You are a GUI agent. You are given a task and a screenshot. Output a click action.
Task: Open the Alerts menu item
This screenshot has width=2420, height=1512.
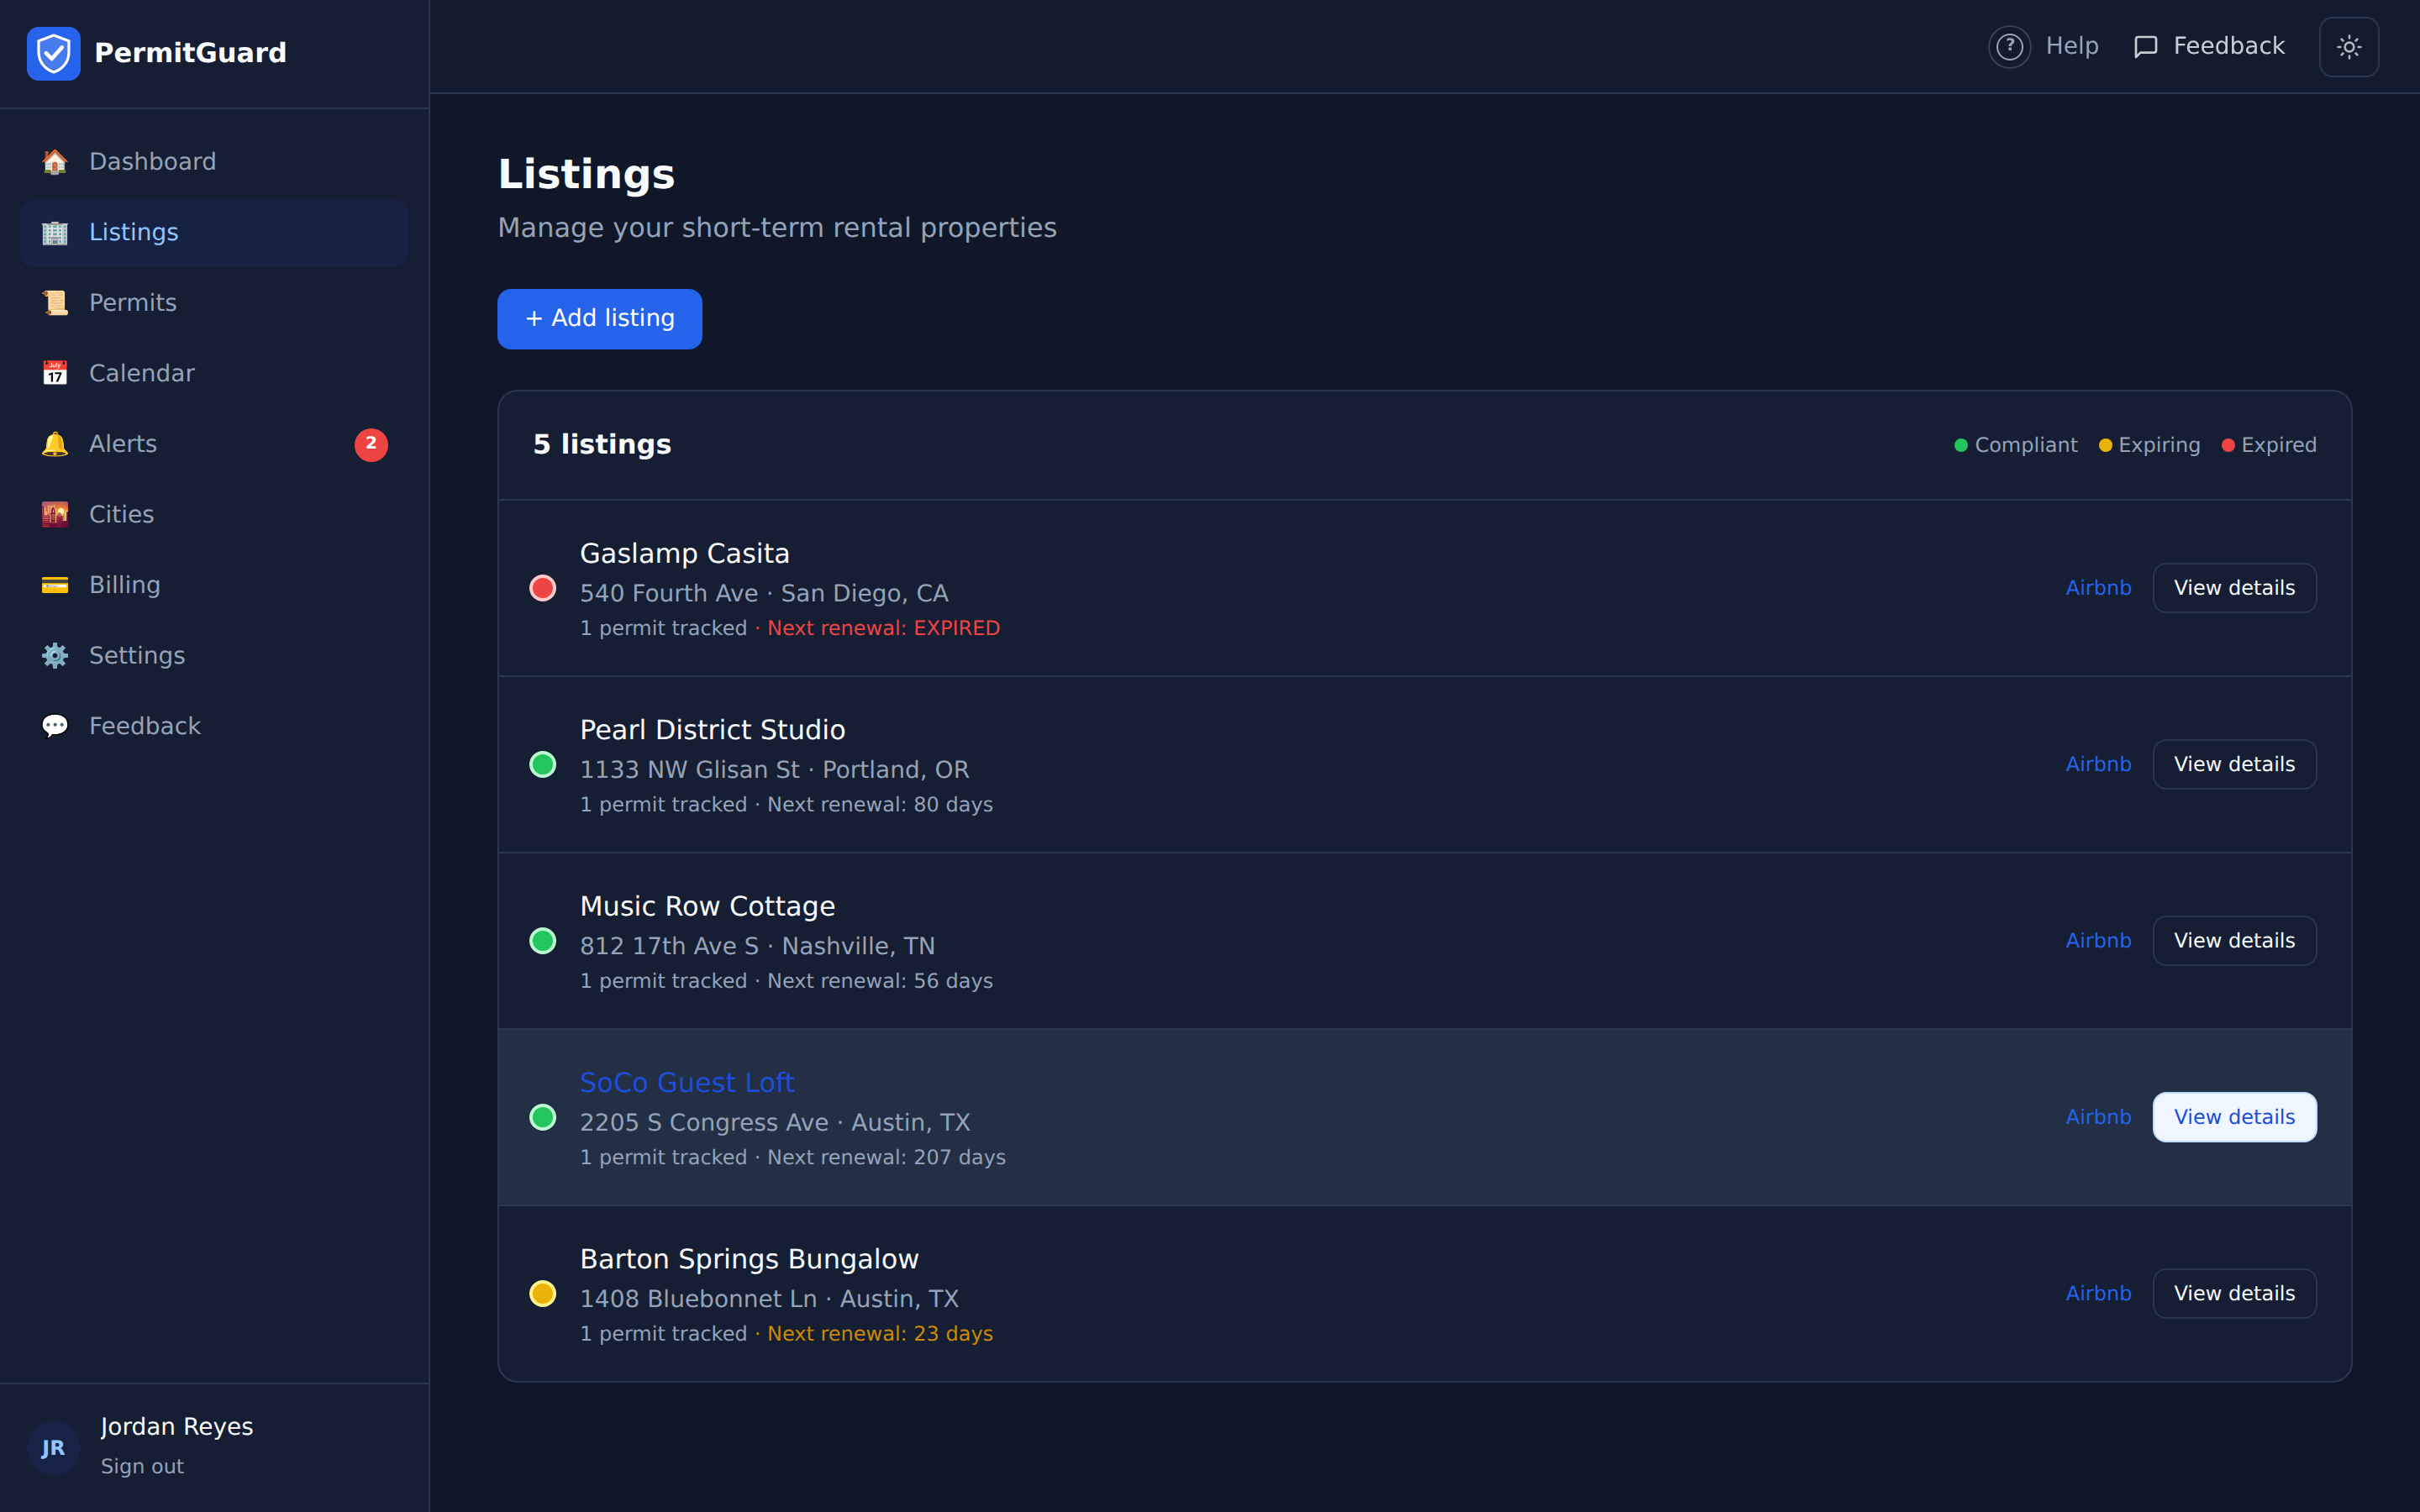coord(214,444)
